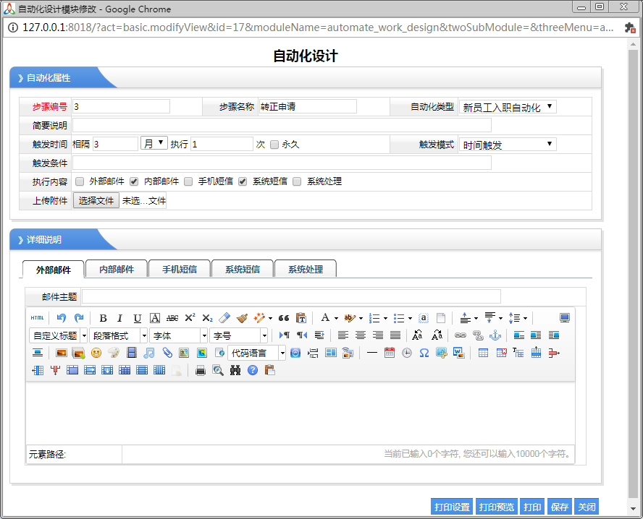Open the 自动化类型 dropdown
The width and height of the screenshot is (643, 519).
click(x=508, y=107)
